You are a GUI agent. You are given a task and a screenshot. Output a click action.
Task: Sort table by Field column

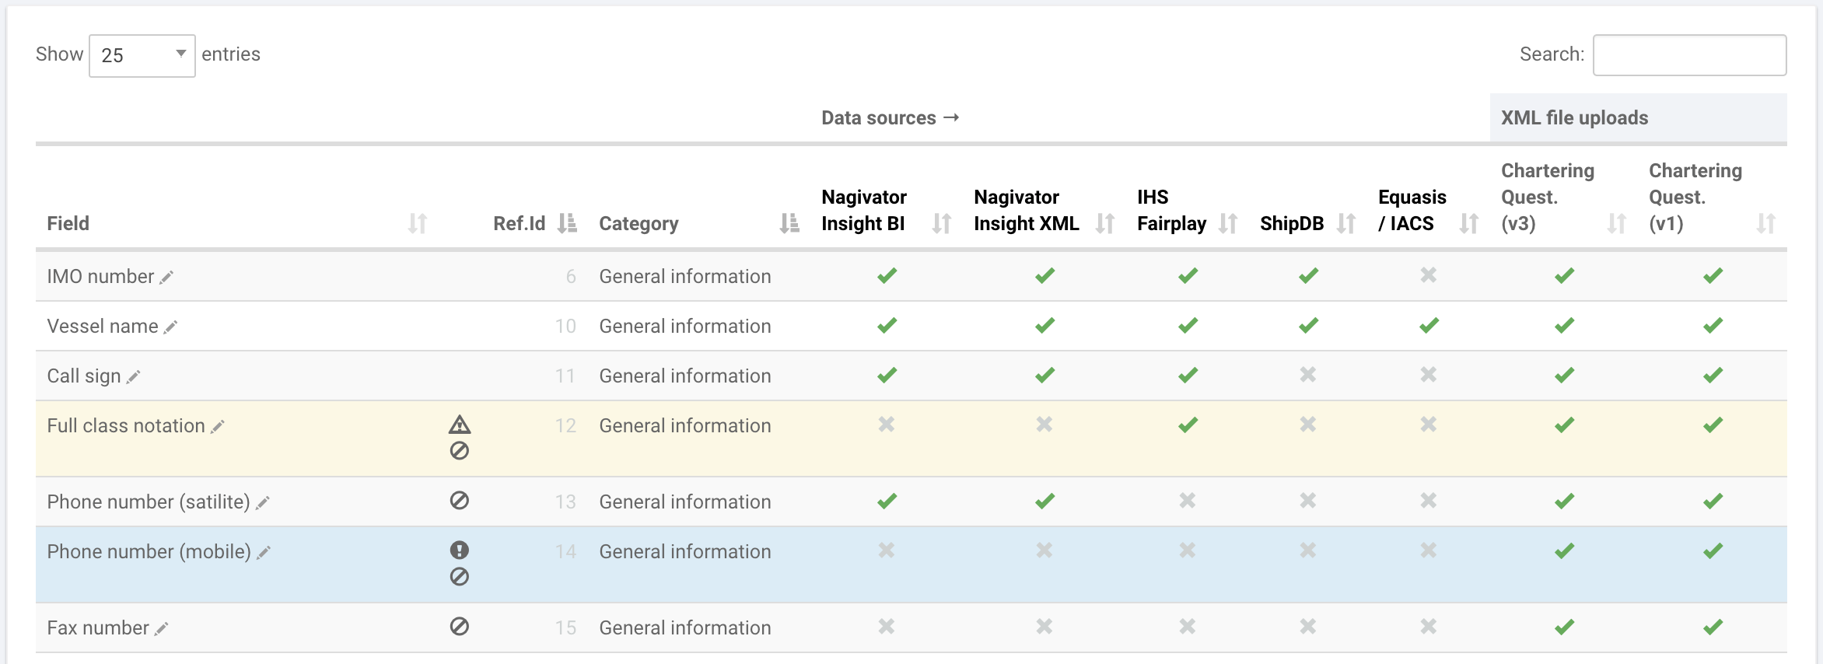[x=418, y=224]
